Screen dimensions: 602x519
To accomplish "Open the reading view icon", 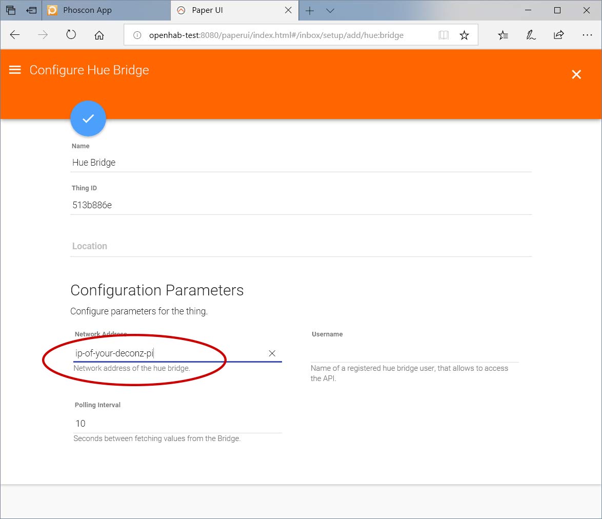I will coord(444,35).
